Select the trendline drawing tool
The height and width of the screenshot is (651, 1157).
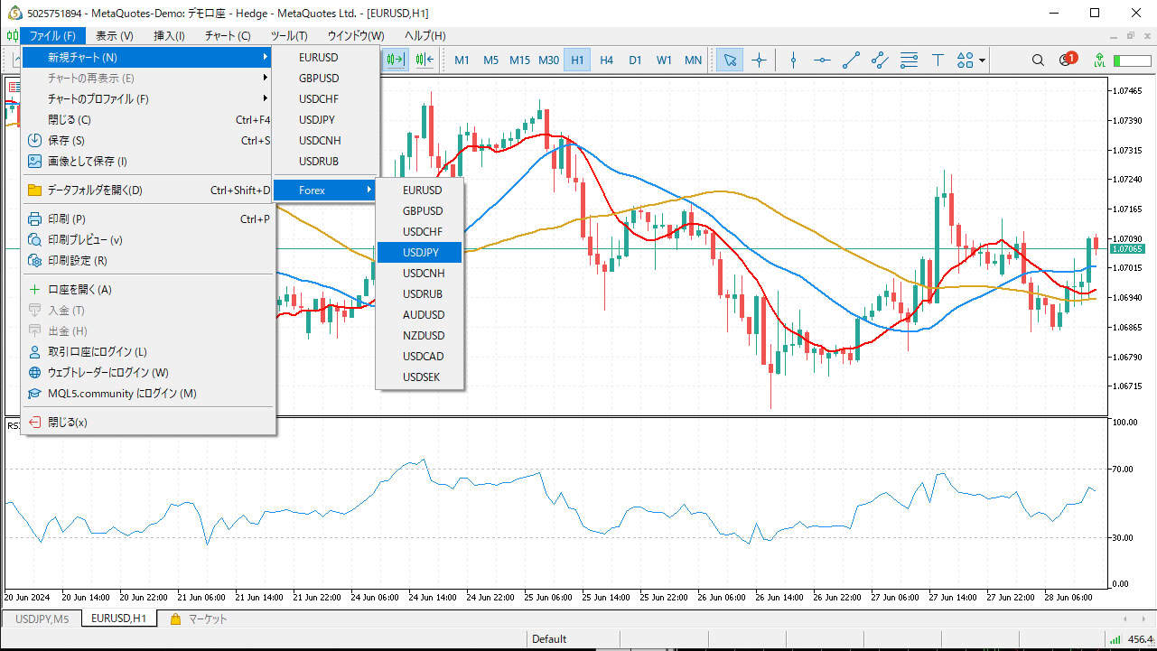[851, 60]
